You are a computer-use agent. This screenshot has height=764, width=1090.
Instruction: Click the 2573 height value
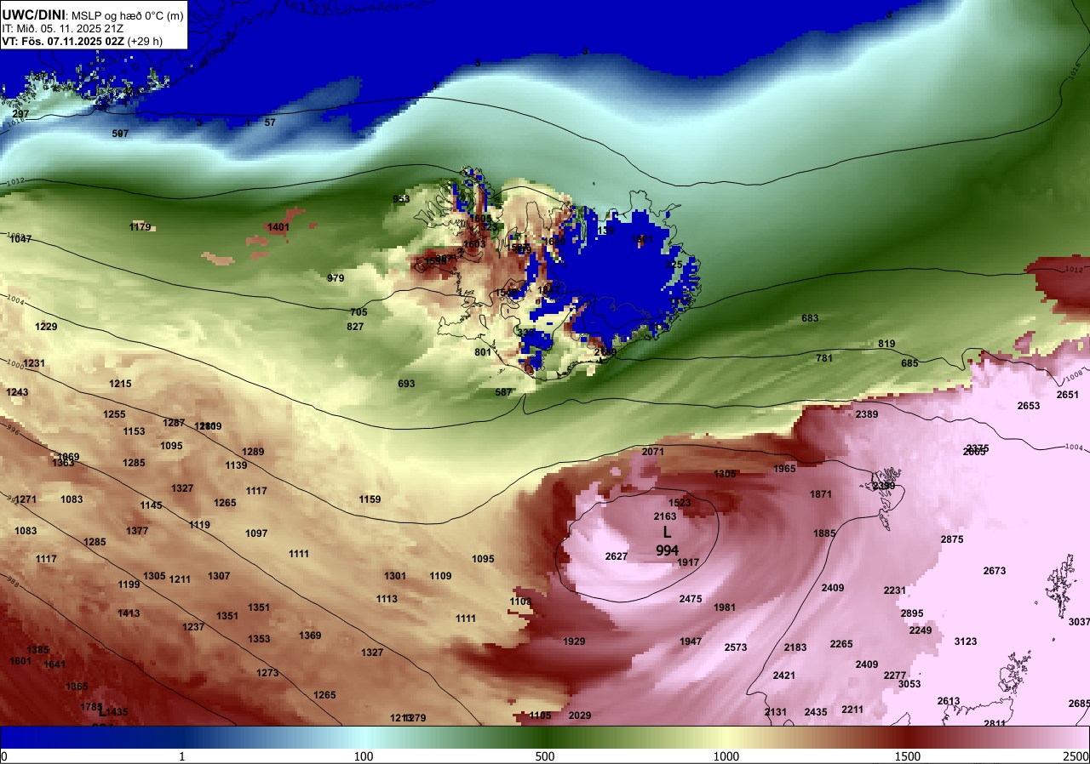(x=736, y=647)
